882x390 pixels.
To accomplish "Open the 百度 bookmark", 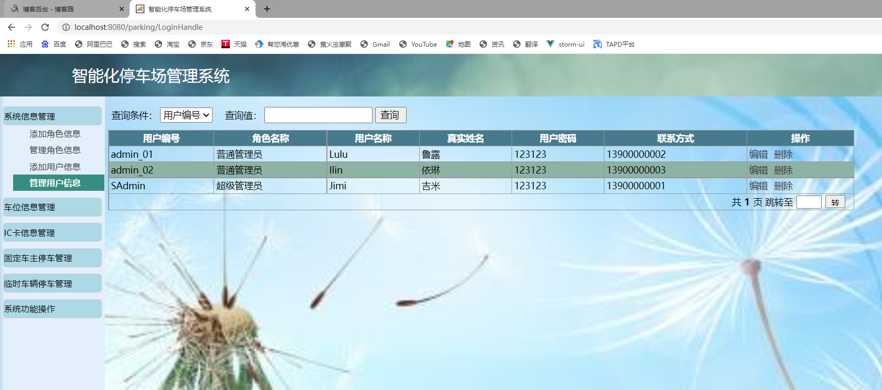I will click(54, 45).
